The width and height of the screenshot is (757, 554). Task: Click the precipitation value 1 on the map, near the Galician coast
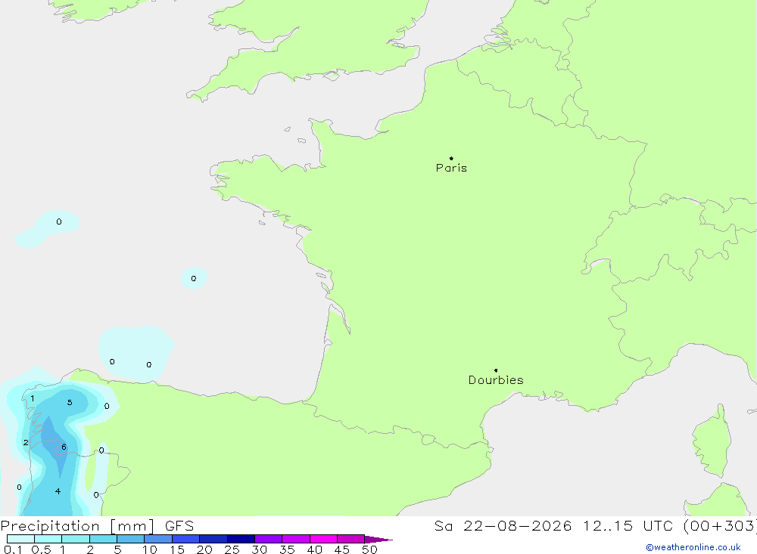tap(33, 398)
